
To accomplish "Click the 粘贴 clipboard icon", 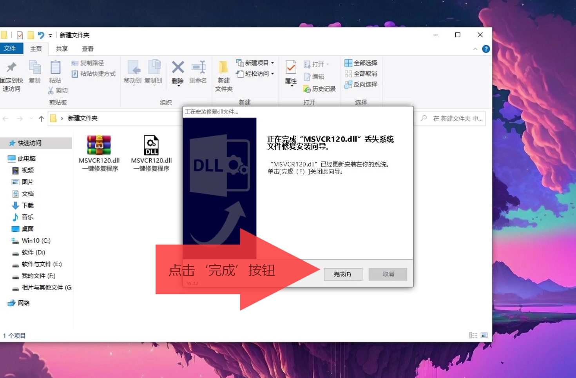I will pos(55,67).
